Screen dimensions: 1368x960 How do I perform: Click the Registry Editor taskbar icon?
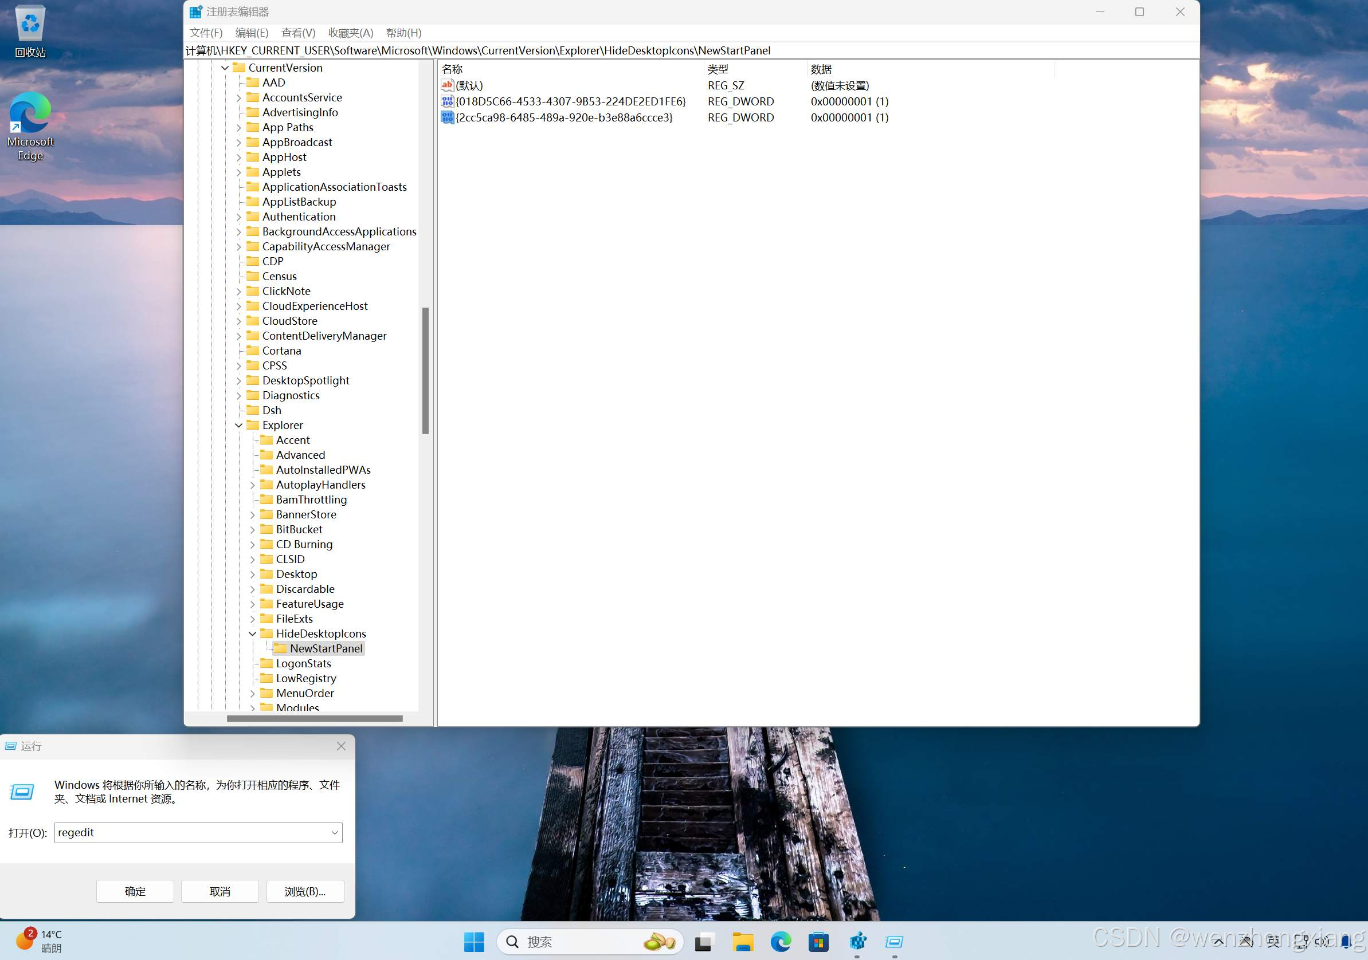coord(857,942)
